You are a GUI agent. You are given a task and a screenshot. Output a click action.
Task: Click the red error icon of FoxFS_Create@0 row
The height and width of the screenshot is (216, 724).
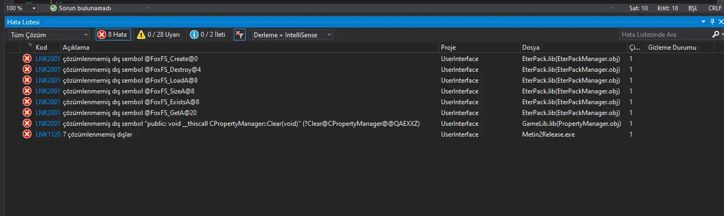click(x=27, y=58)
